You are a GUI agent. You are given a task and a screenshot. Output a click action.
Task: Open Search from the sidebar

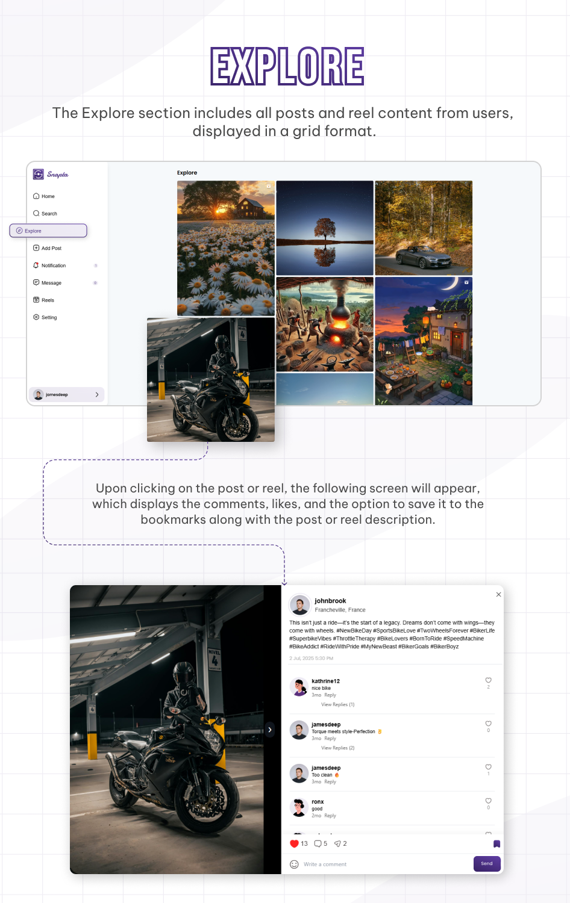pyautogui.click(x=45, y=214)
